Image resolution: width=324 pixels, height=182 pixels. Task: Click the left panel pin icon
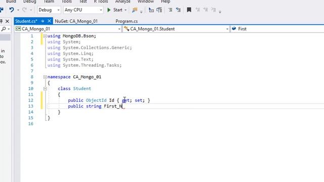1,21
